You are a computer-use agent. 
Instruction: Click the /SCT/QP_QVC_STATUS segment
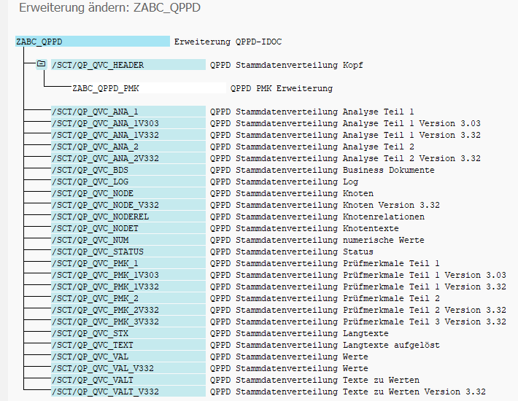(97, 252)
